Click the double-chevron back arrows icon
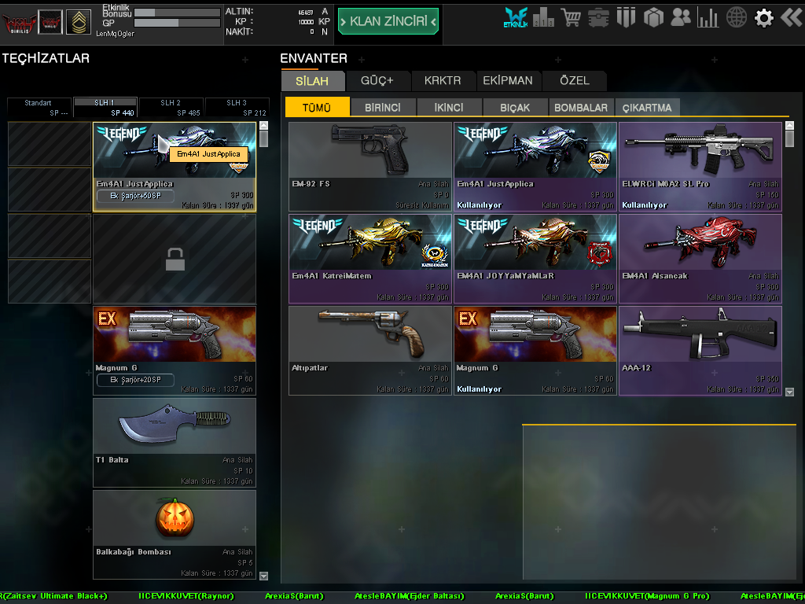Screen dimensions: 805x604 (791, 18)
